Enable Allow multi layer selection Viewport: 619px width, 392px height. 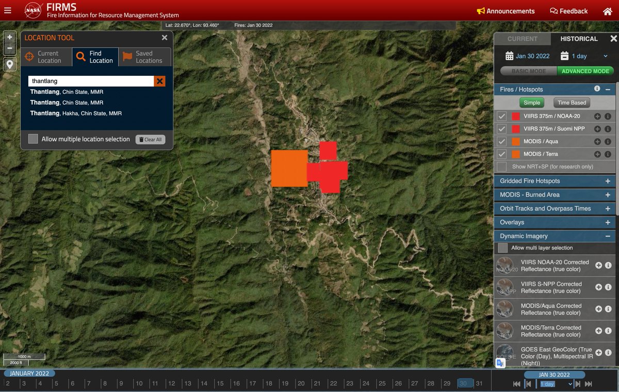point(503,248)
